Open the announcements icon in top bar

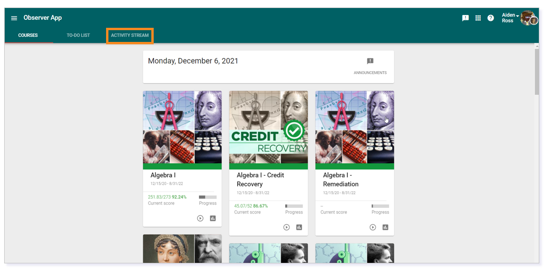click(466, 18)
